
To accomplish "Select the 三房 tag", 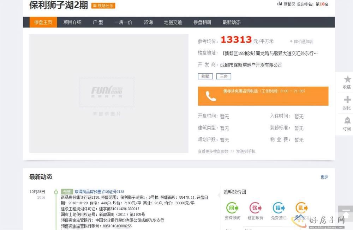I will pyautogui.click(x=224, y=76).
